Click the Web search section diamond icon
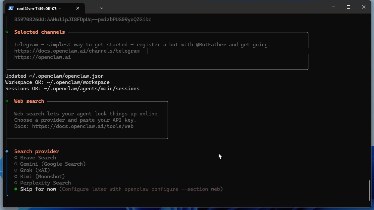Viewport: 374px width, 210px height. pyautogui.click(x=7, y=101)
